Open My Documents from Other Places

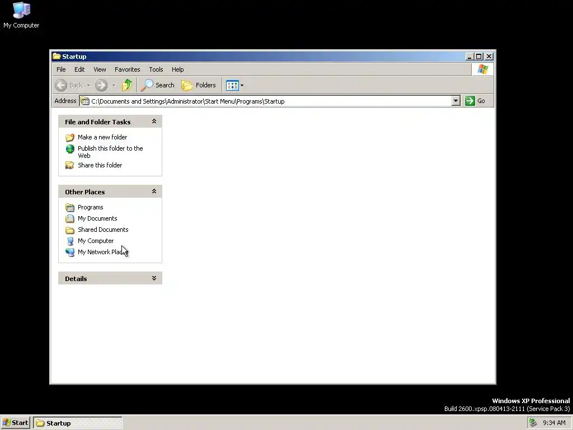click(x=97, y=219)
